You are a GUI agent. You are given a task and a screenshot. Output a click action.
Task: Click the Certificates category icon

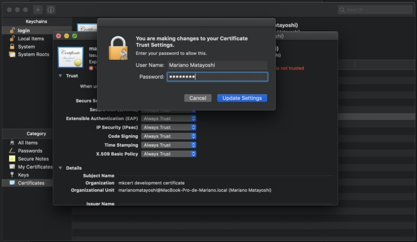12,183
